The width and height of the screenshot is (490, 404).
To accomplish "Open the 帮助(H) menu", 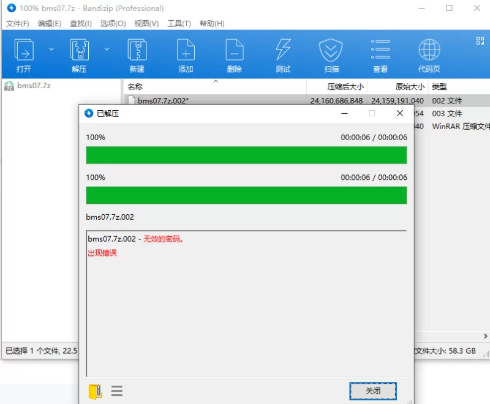I will (212, 24).
